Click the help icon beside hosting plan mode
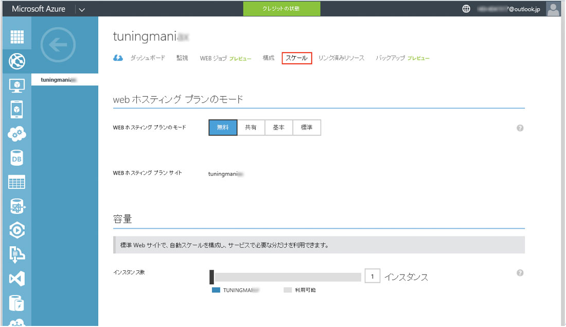The height and width of the screenshot is (327, 566). click(x=520, y=128)
